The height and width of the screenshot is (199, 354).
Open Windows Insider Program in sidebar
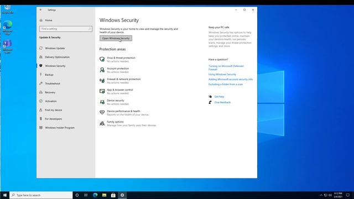tap(60, 128)
